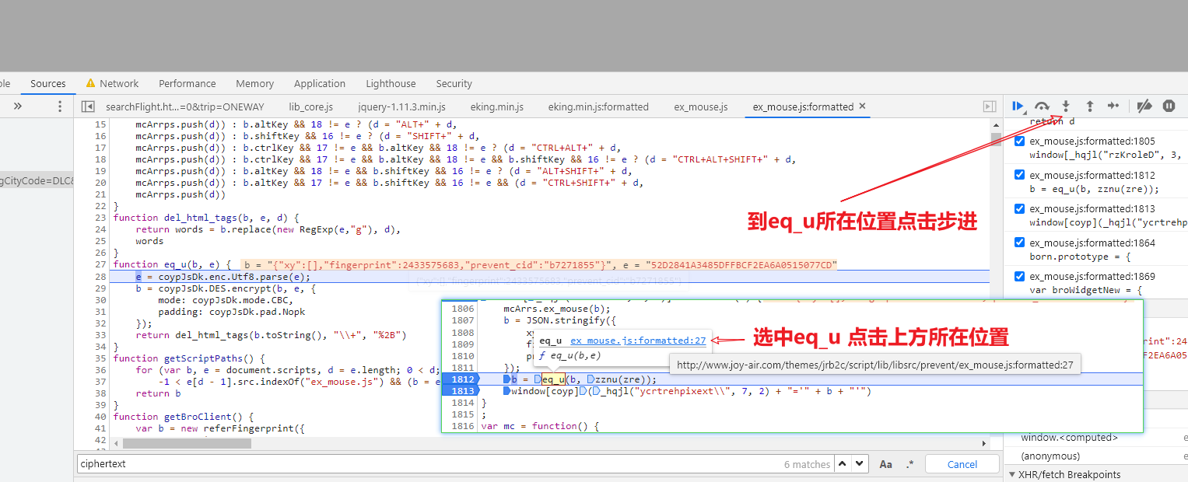Go to previous search match
1188x482 pixels.
[x=843, y=464]
